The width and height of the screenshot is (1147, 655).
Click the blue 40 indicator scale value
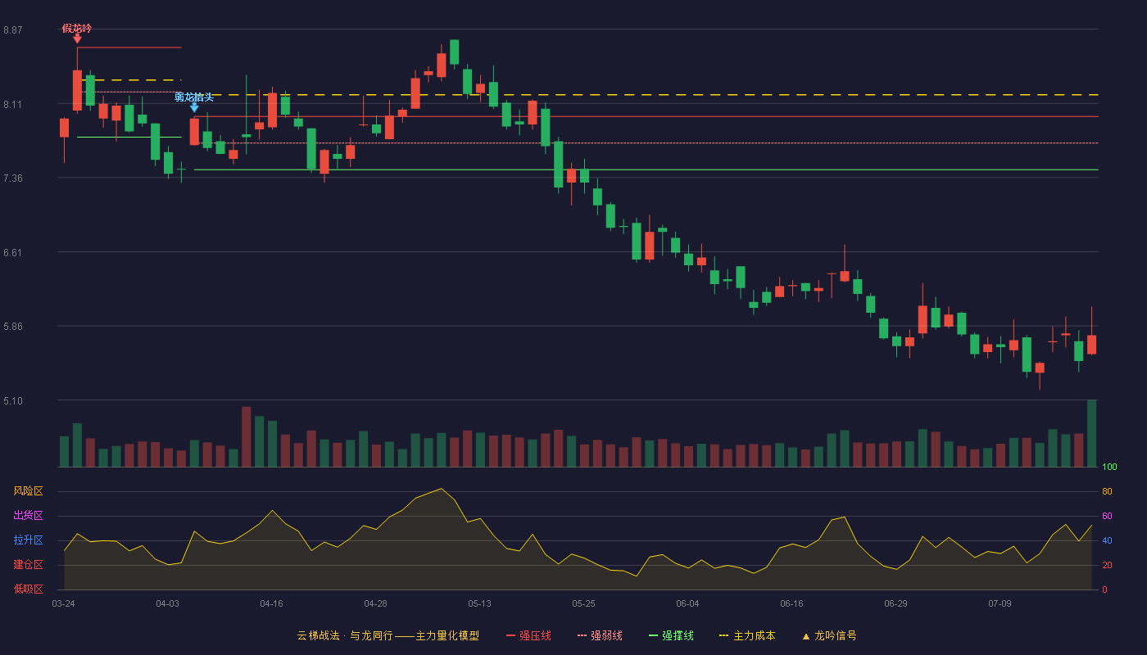1106,540
